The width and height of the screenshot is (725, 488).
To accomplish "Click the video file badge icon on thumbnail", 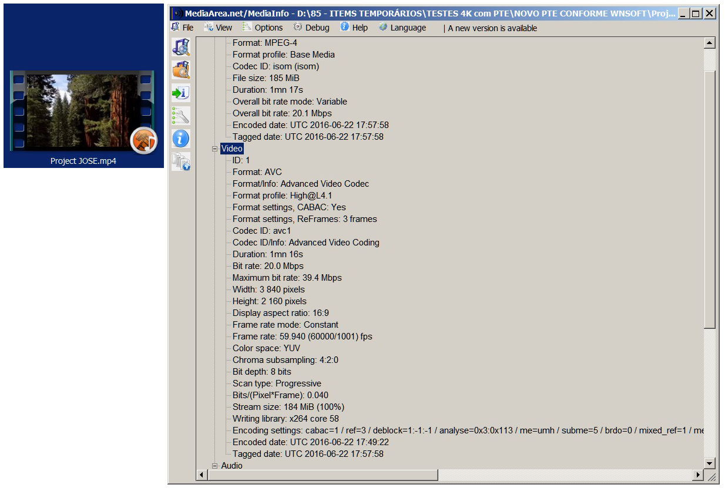I will point(143,140).
